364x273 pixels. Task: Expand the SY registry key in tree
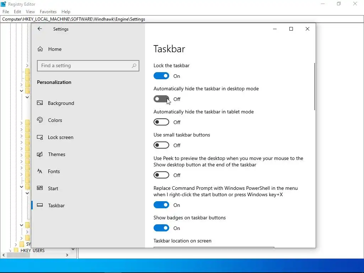pyautogui.click(x=16, y=244)
